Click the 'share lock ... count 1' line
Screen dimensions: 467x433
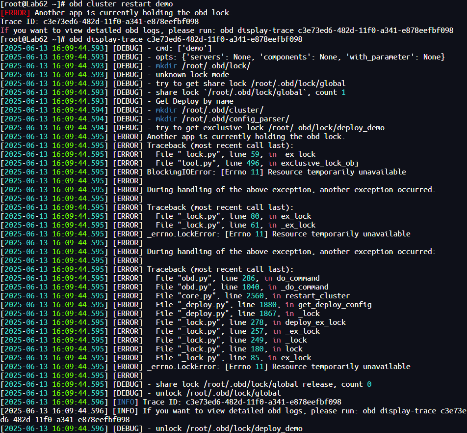tap(251, 92)
